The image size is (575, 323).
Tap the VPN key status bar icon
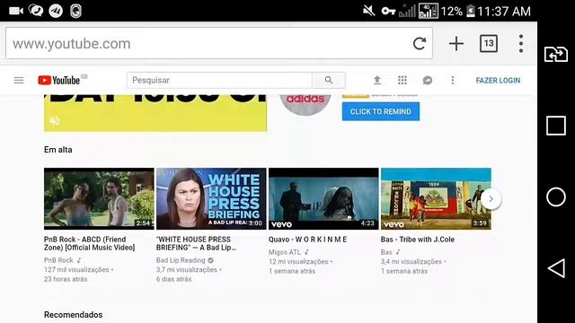(x=388, y=12)
